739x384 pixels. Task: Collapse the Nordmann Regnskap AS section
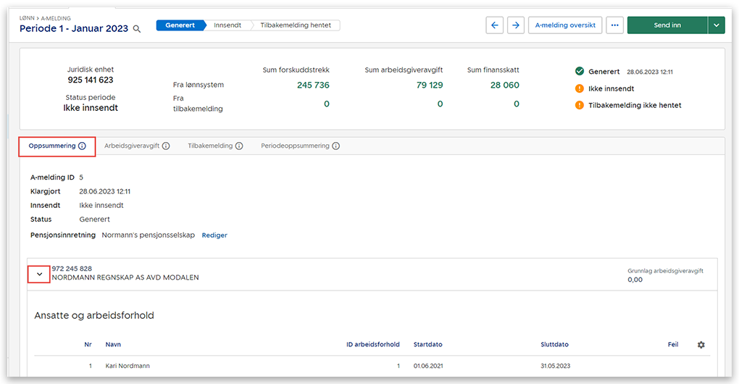tap(39, 274)
